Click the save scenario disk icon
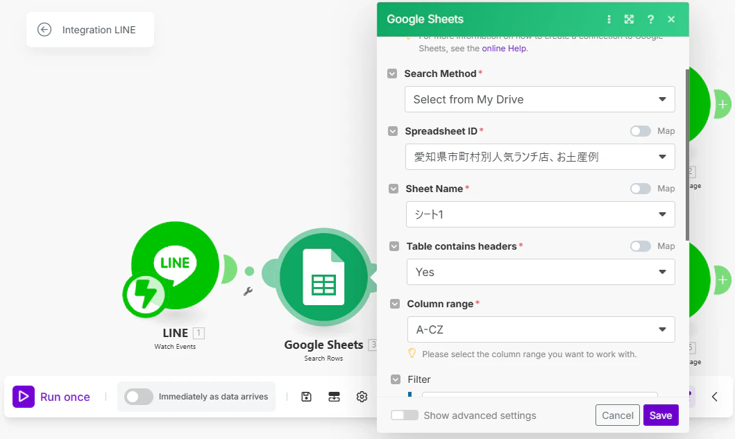735x439 pixels. tap(306, 397)
